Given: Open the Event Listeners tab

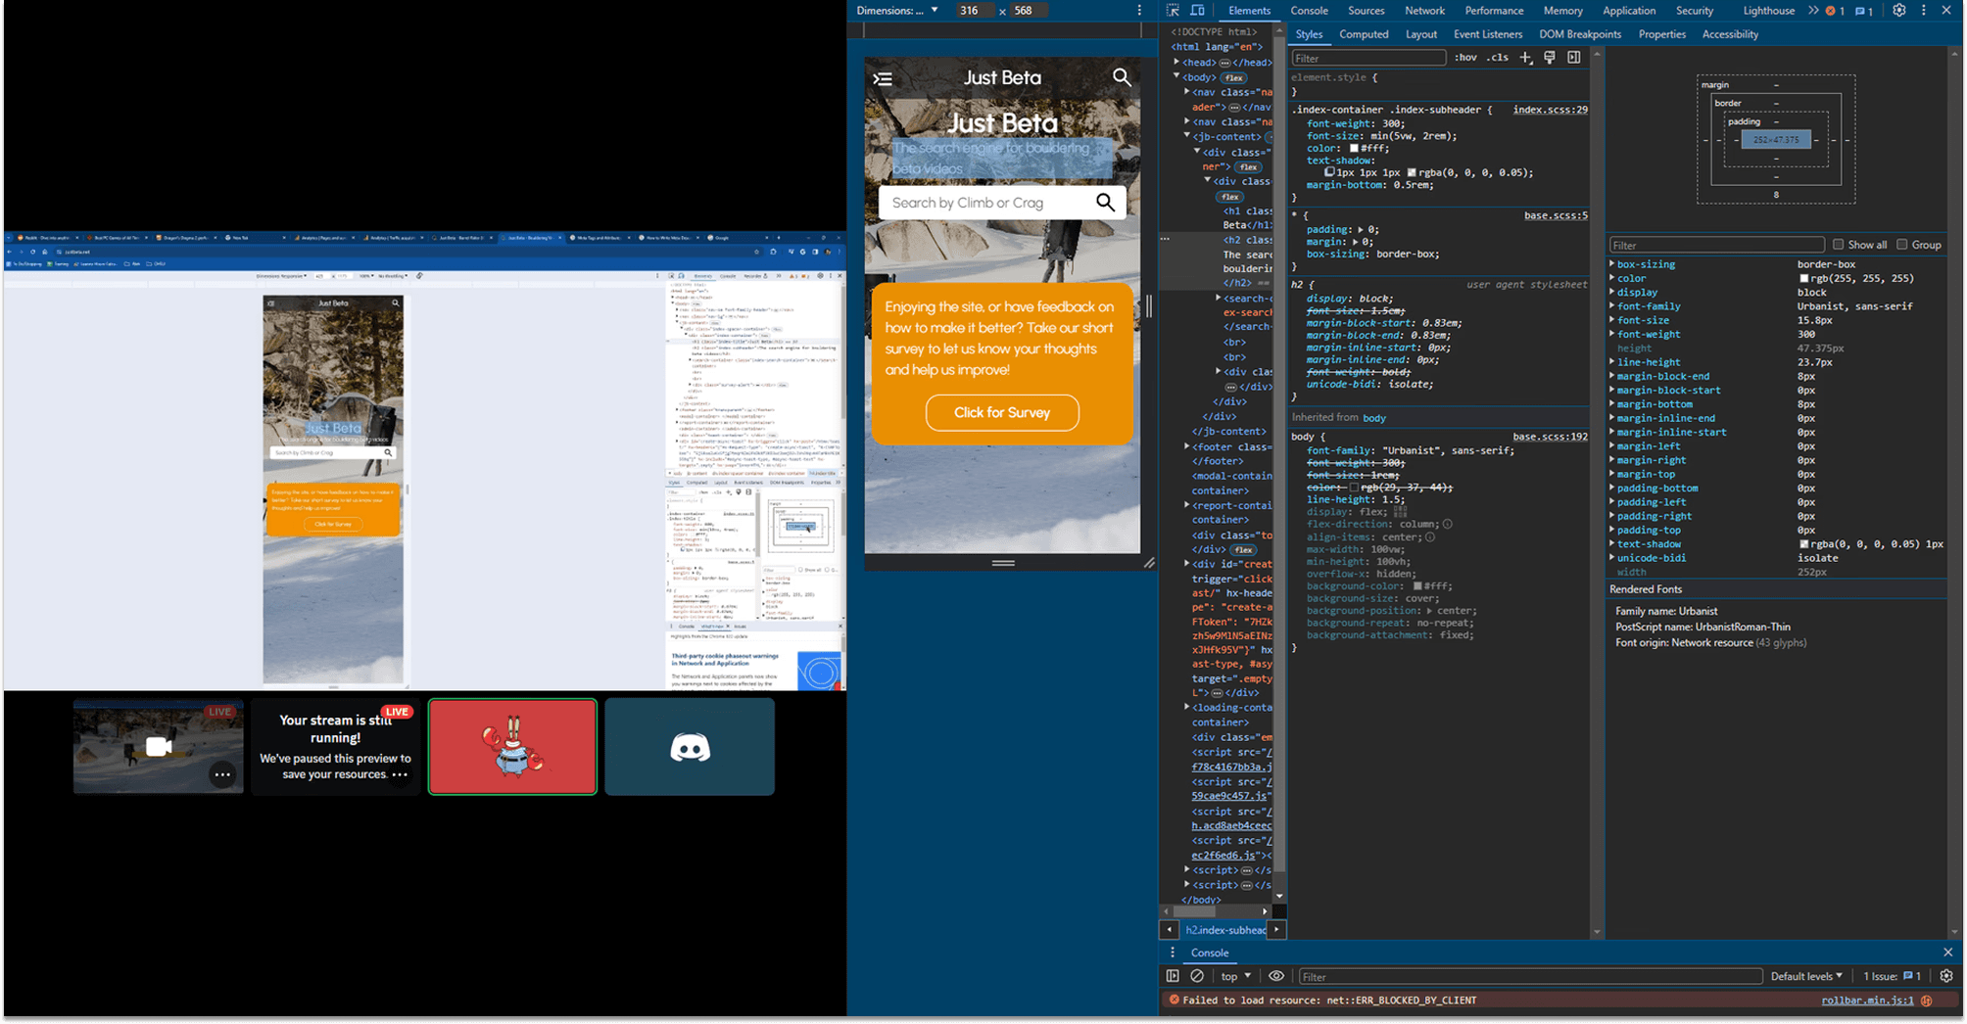Looking at the screenshot, I should [x=1487, y=34].
